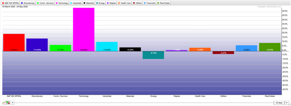
Task: Toggle Comm. Services legend entry
Action: (45, 3)
